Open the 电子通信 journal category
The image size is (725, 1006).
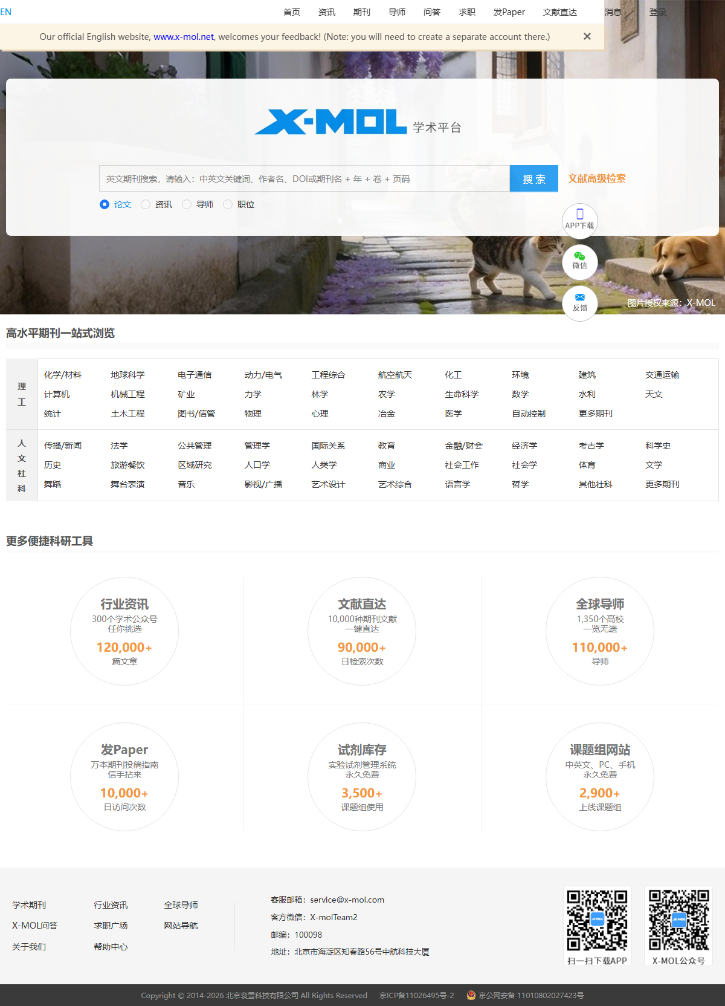pyautogui.click(x=195, y=375)
